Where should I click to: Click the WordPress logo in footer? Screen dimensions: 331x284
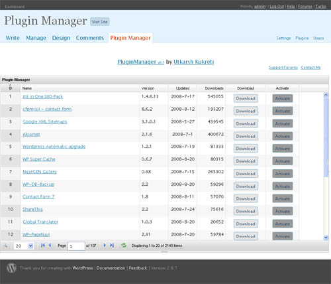click(11, 268)
